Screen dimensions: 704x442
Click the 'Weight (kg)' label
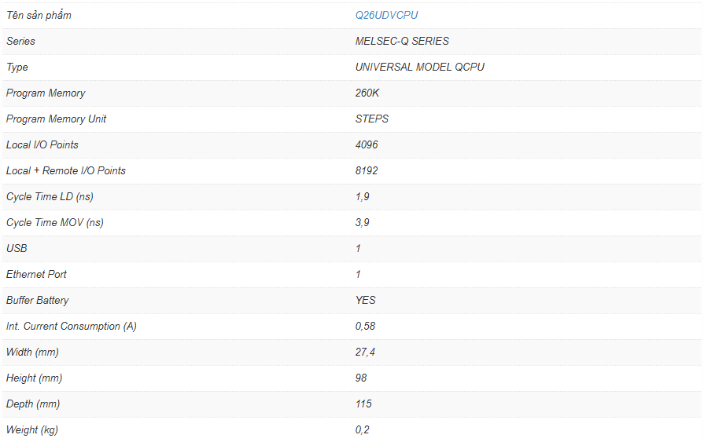32,429
